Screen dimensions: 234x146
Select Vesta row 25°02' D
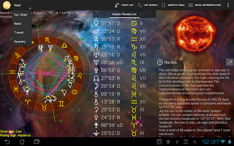[x=124, y=133]
